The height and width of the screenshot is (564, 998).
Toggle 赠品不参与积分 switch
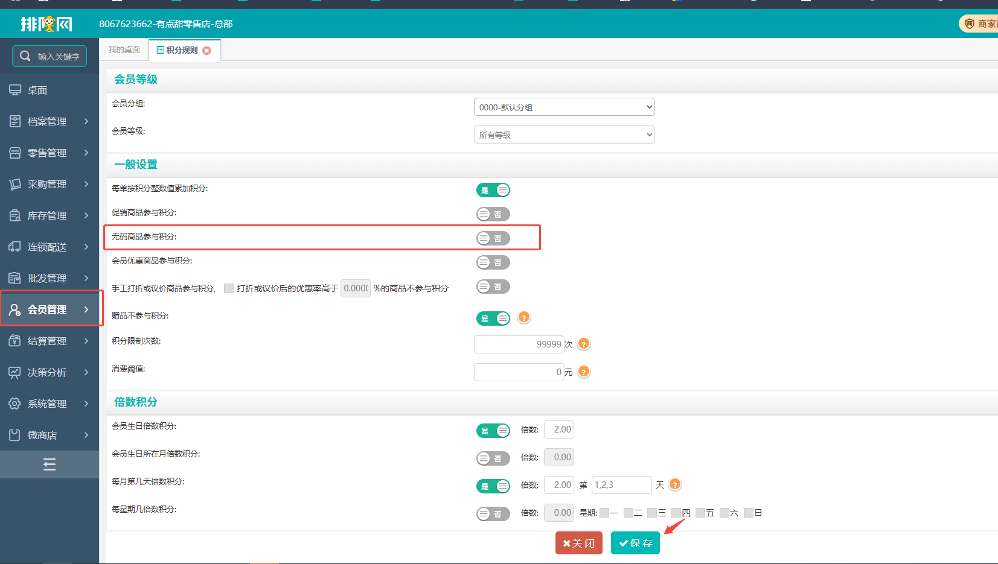pos(493,318)
